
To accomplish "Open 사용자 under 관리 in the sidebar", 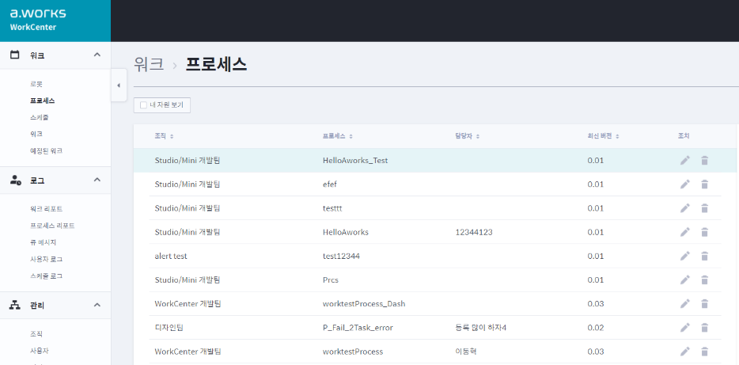I will click(39, 351).
